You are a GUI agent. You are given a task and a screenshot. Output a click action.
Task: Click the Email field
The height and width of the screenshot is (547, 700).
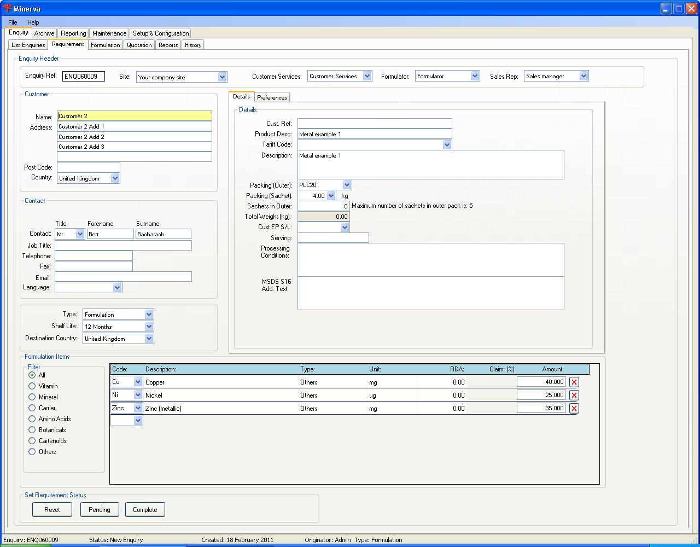click(x=124, y=277)
